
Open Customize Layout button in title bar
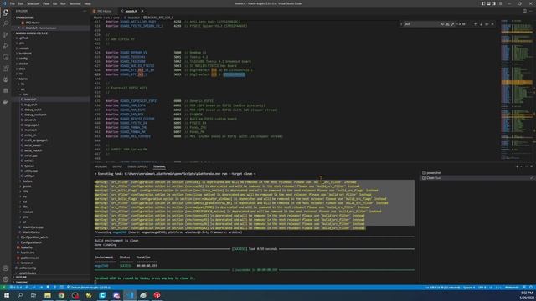point(501,3)
